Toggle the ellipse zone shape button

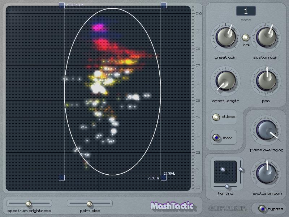coord(216,117)
